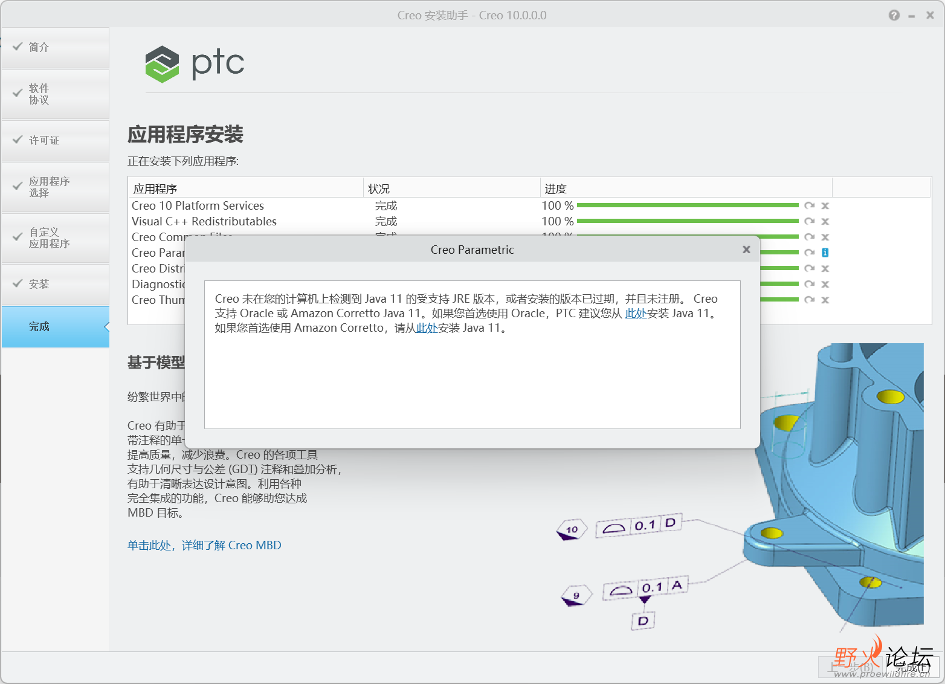Click 进度 column header
Viewport: 945px width, 684px height.
tap(686, 189)
